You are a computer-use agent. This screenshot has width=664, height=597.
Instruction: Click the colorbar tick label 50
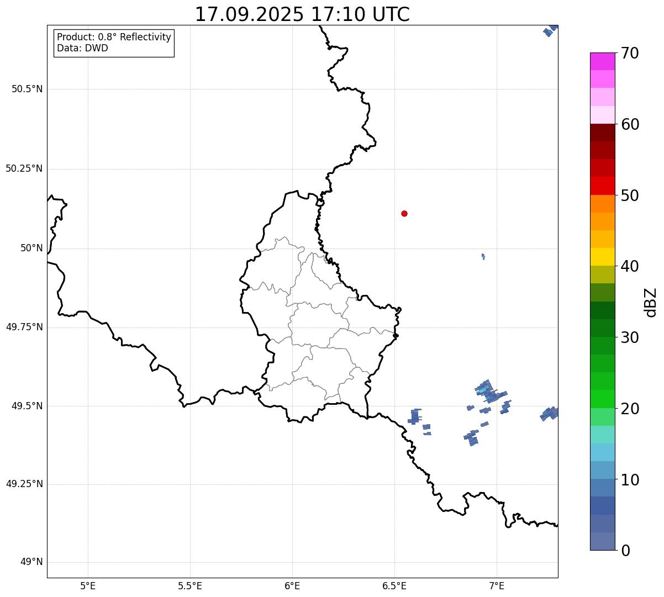[630, 196]
